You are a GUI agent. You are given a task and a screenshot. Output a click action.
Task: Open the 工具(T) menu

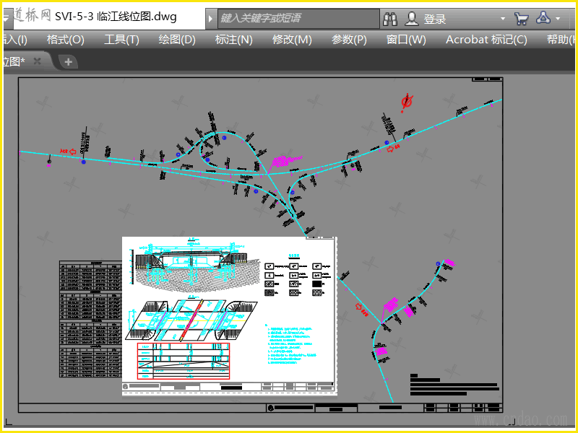121,40
